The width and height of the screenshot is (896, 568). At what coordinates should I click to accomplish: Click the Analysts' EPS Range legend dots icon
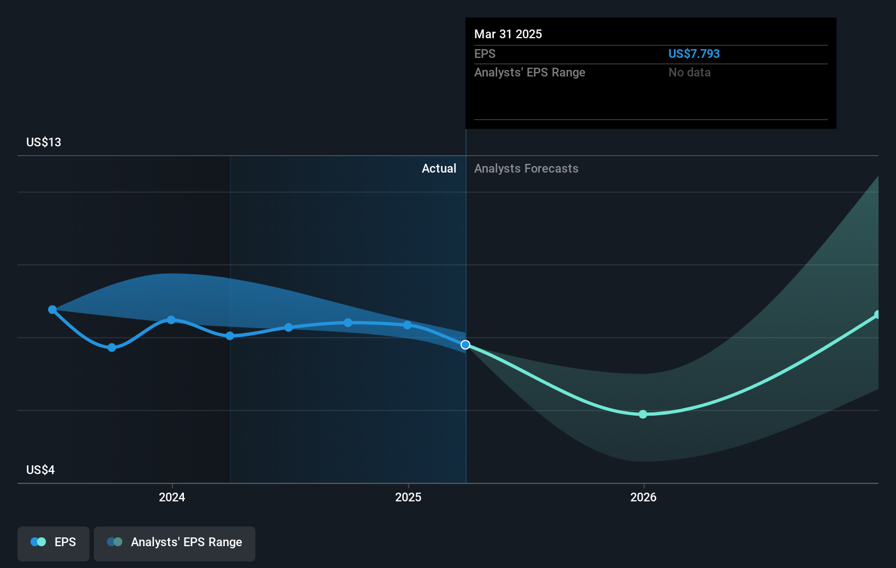115,542
